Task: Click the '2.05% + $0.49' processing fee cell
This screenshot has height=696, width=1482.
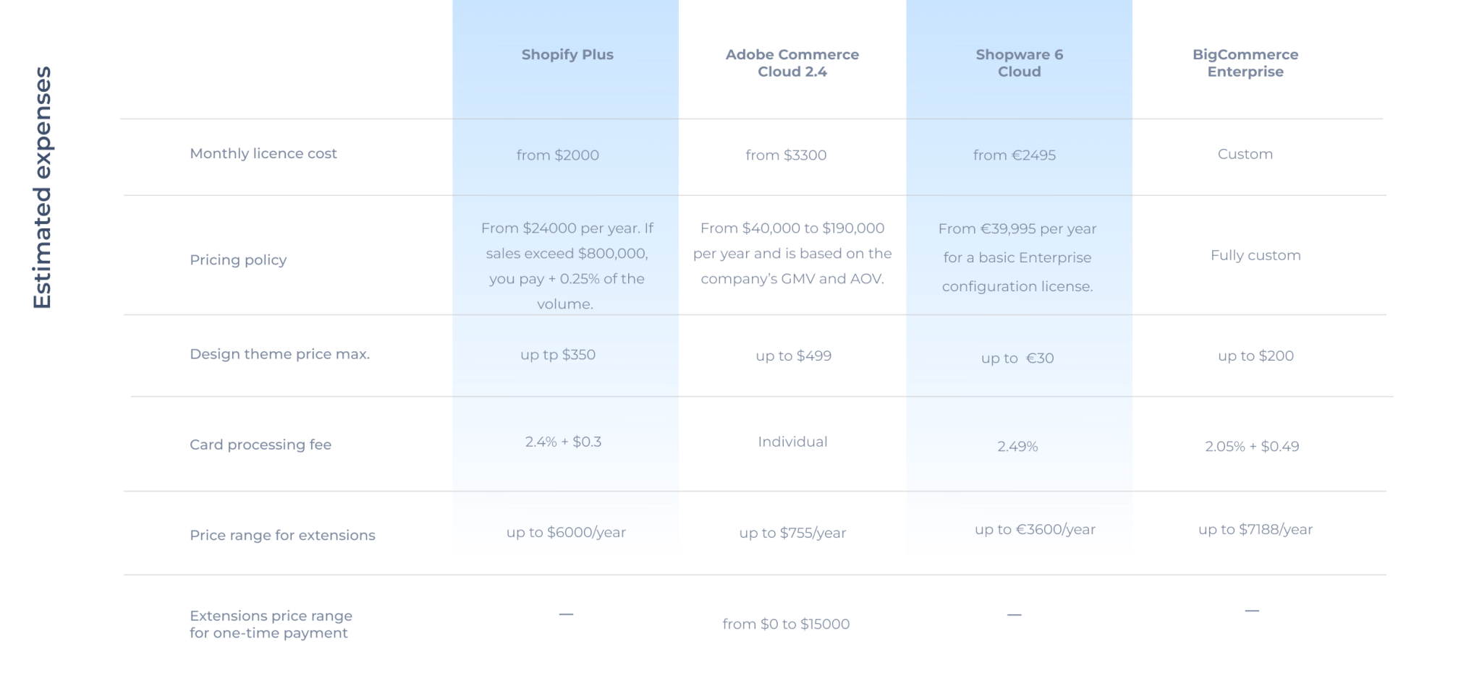Action: pyautogui.click(x=1252, y=447)
